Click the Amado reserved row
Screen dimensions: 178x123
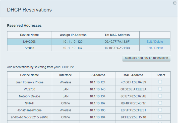point(29,48)
